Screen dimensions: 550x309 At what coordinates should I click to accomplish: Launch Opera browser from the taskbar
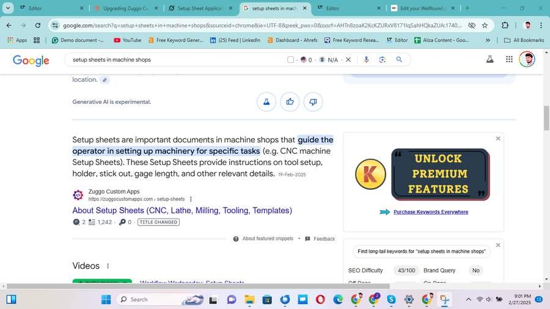(320, 300)
